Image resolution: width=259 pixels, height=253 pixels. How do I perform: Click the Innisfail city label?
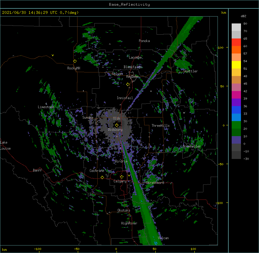click(x=125, y=98)
